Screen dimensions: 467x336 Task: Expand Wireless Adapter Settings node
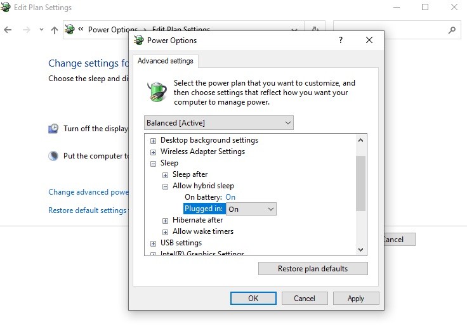[153, 152]
